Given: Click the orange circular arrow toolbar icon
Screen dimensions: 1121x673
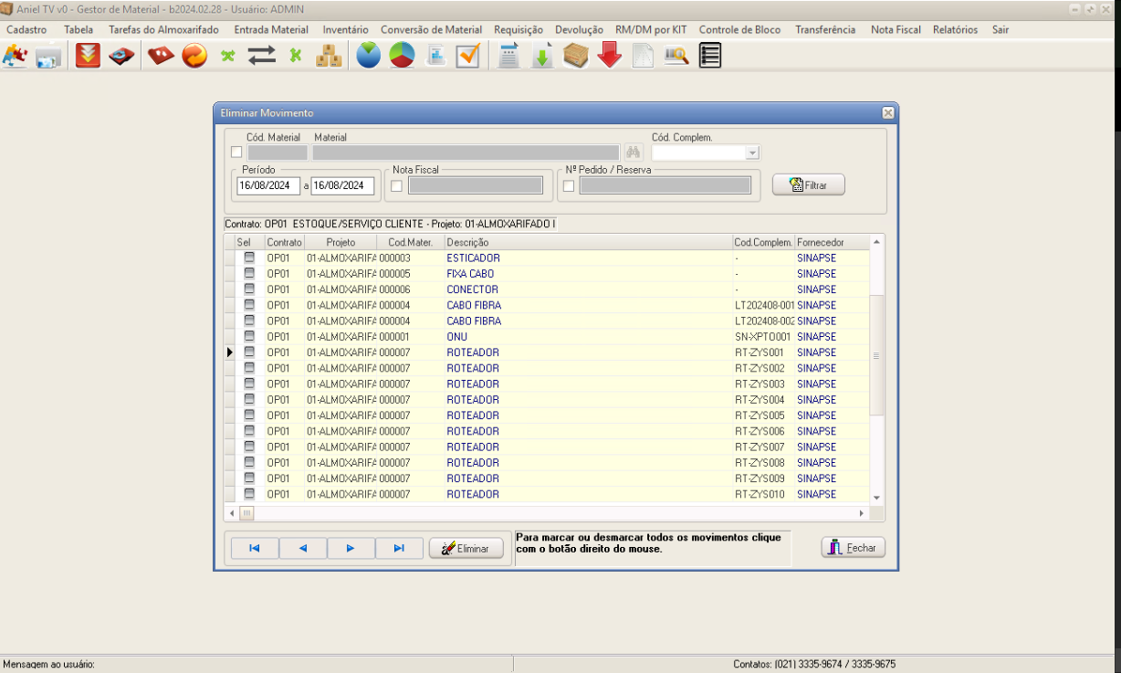Looking at the screenshot, I should [194, 57].
